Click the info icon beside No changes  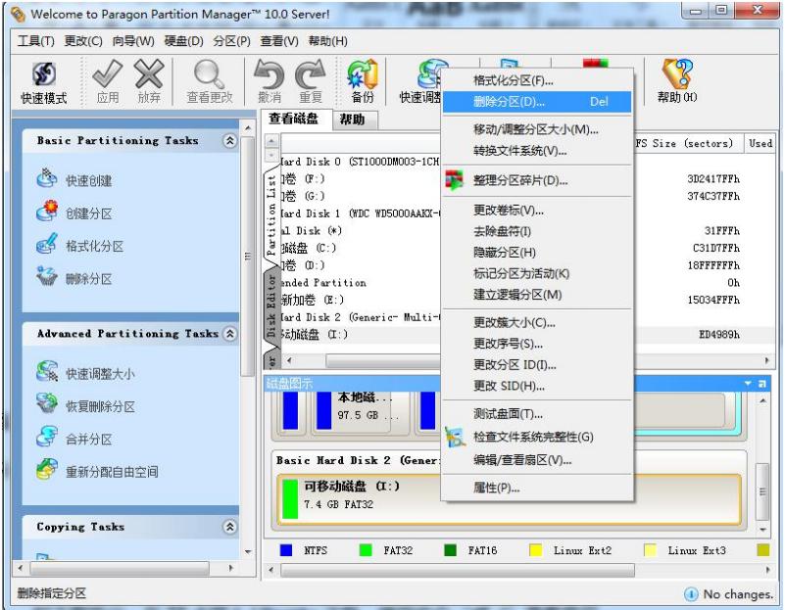[x=691, y=594]
